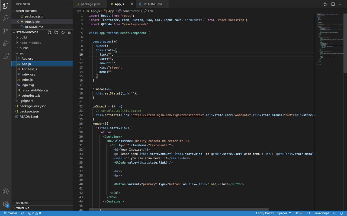
Task: Open the steemlogin.com URL in code
Action: pos(168,115)
